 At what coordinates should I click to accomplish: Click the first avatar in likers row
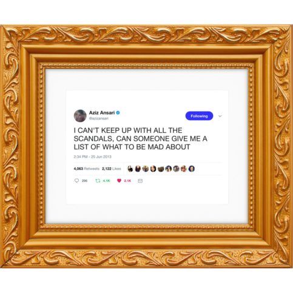click(130, 169)
